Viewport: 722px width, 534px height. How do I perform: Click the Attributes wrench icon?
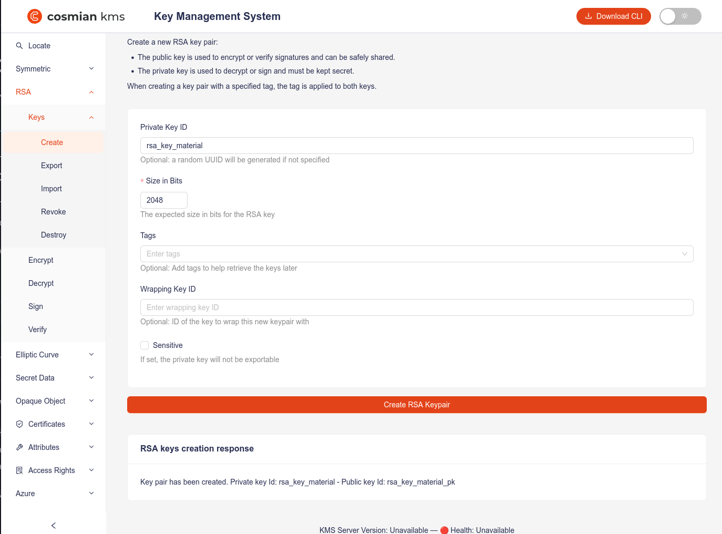click(x=19, y=447)
